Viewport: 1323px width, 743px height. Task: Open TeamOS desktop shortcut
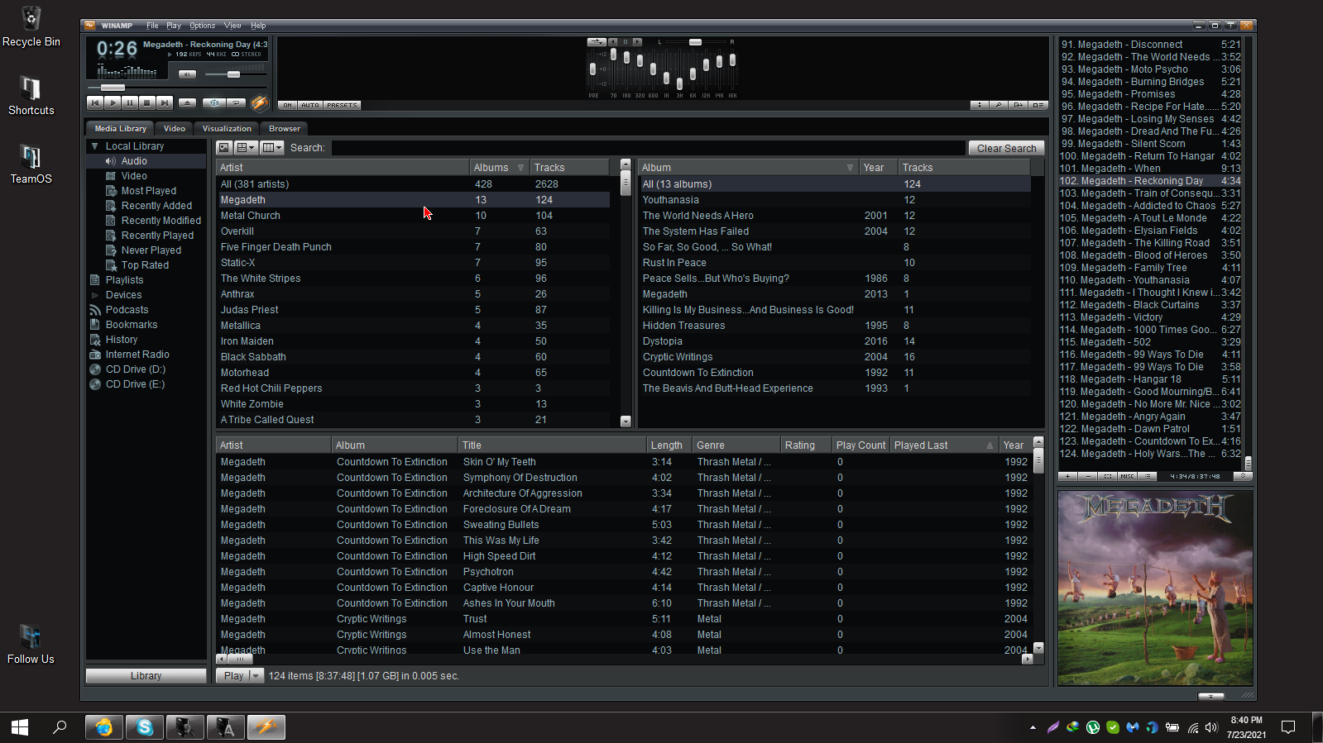(31, 164)
